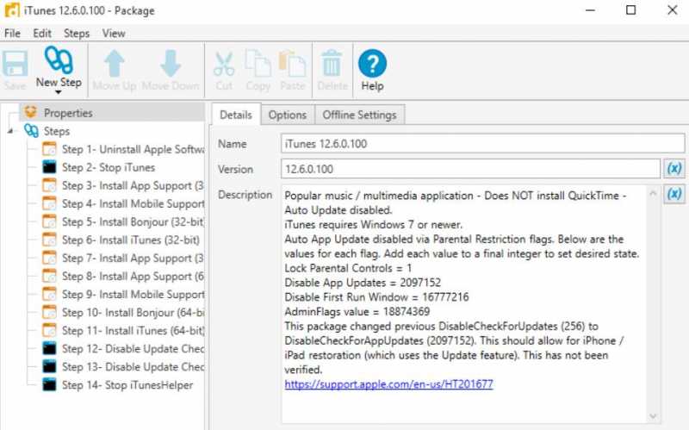Screen dimensions: 689x430
Task: Open the support.apple.com HT201677 link
Action: 388,384
